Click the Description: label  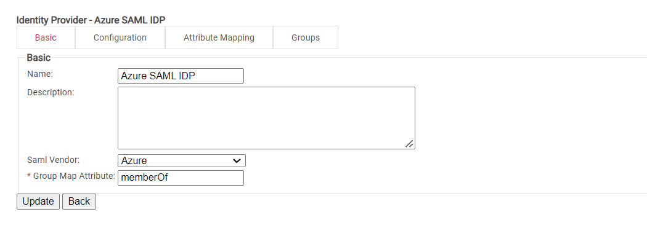(x=51, y=92)
